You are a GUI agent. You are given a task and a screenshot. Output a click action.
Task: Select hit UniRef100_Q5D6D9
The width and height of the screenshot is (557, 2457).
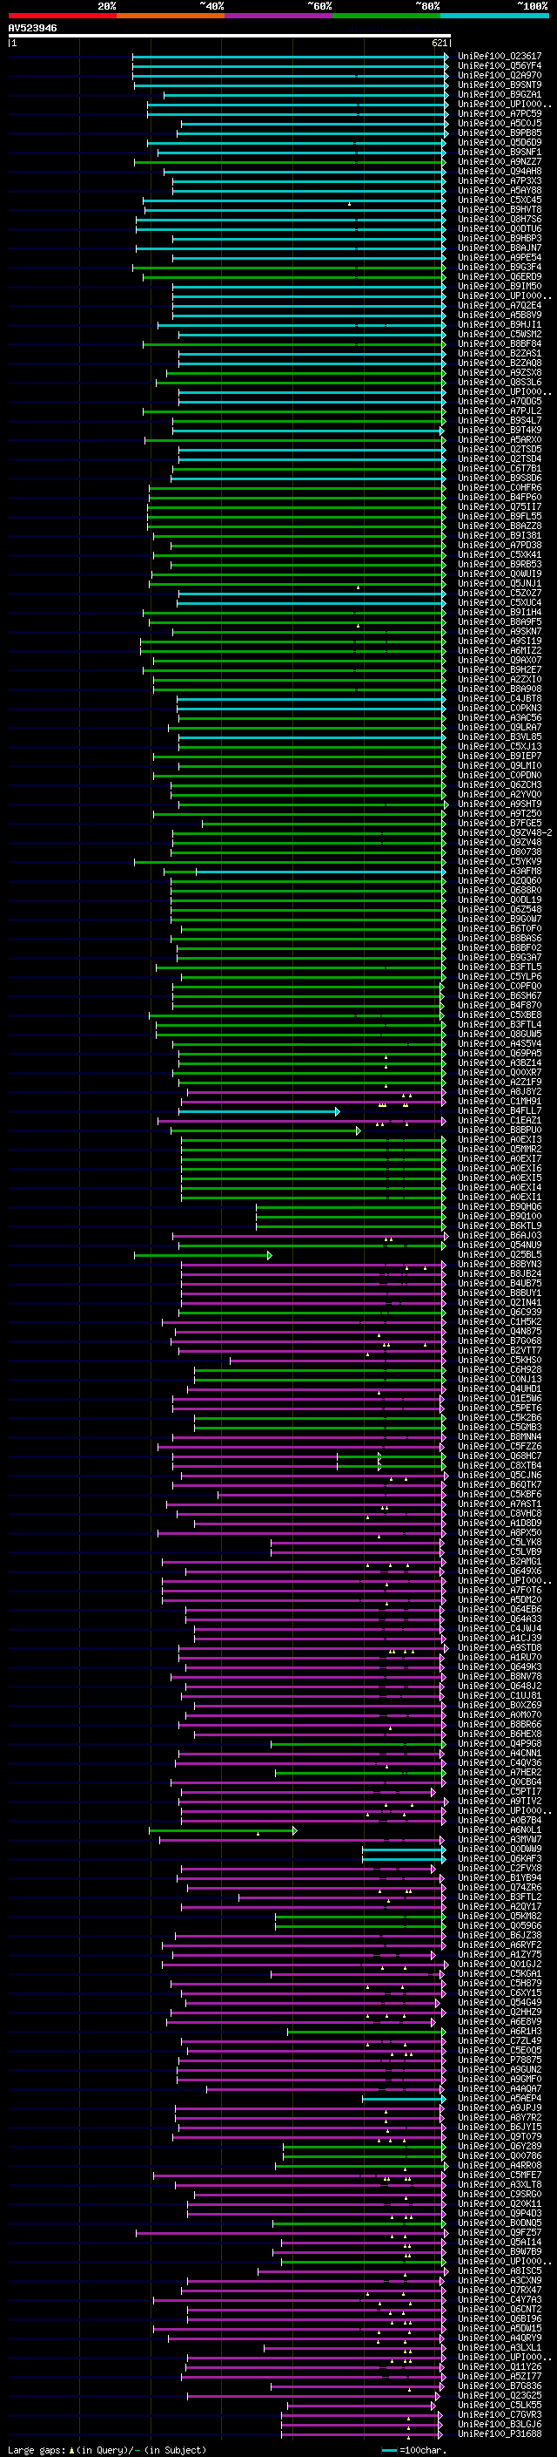pos(500,142)
